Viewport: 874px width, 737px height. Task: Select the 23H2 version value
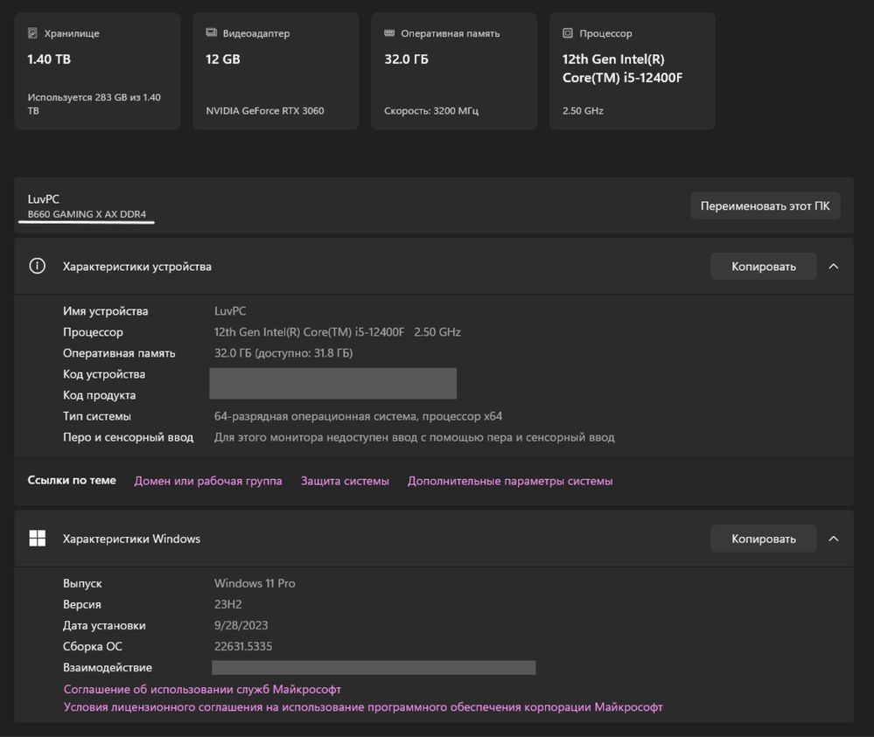tap(228, 604)
